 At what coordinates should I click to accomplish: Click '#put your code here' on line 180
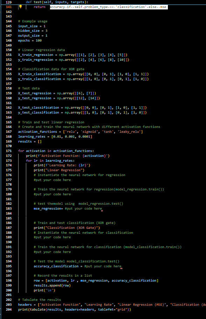click(52, 194)
